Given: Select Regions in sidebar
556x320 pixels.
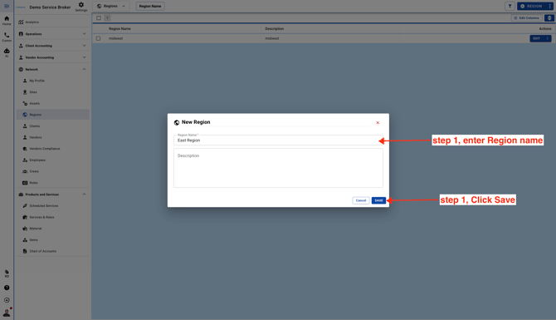Looking at the screenshot, I should [x=52, y=115].
